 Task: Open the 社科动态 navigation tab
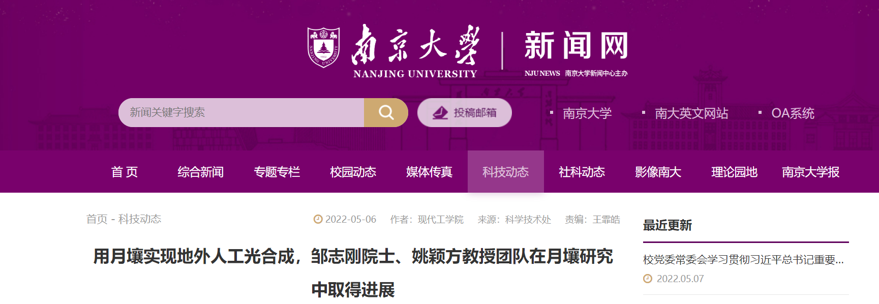coord(582,172)
